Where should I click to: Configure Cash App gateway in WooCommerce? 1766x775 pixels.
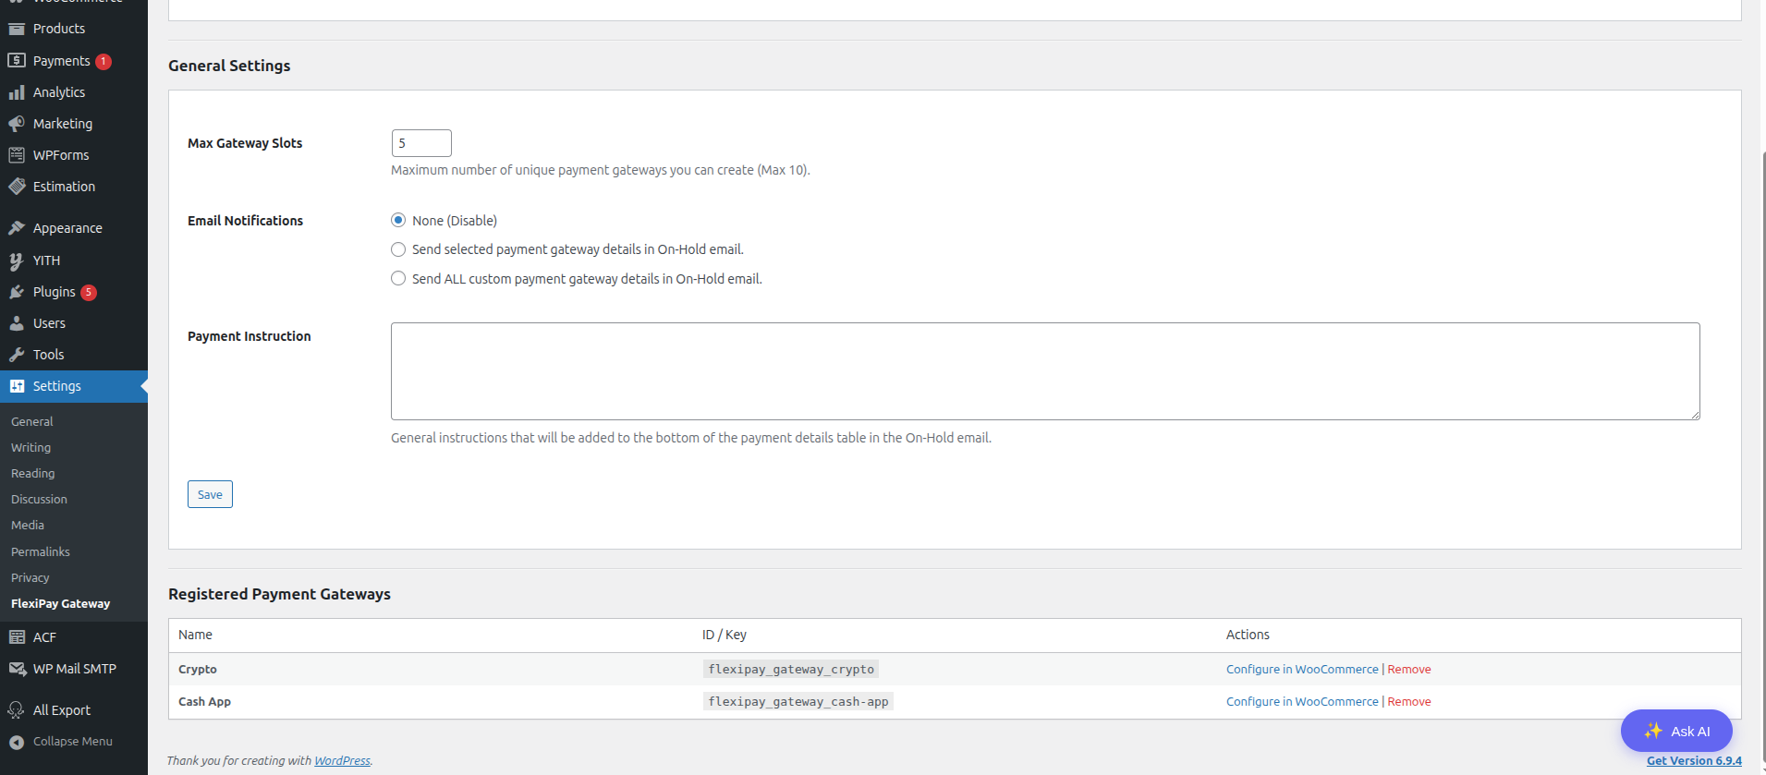(x=1302, y=701)
